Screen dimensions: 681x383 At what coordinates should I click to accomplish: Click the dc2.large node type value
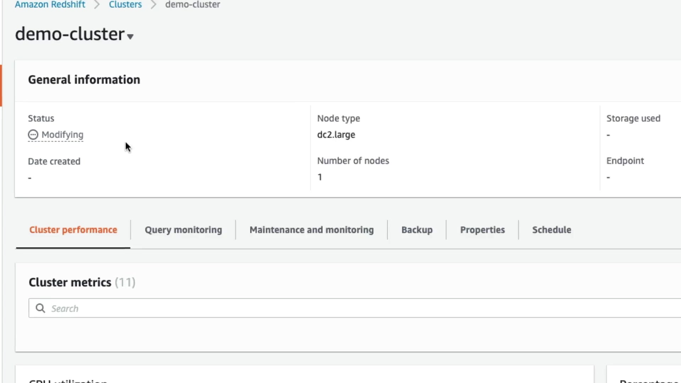tap(336, 135)
